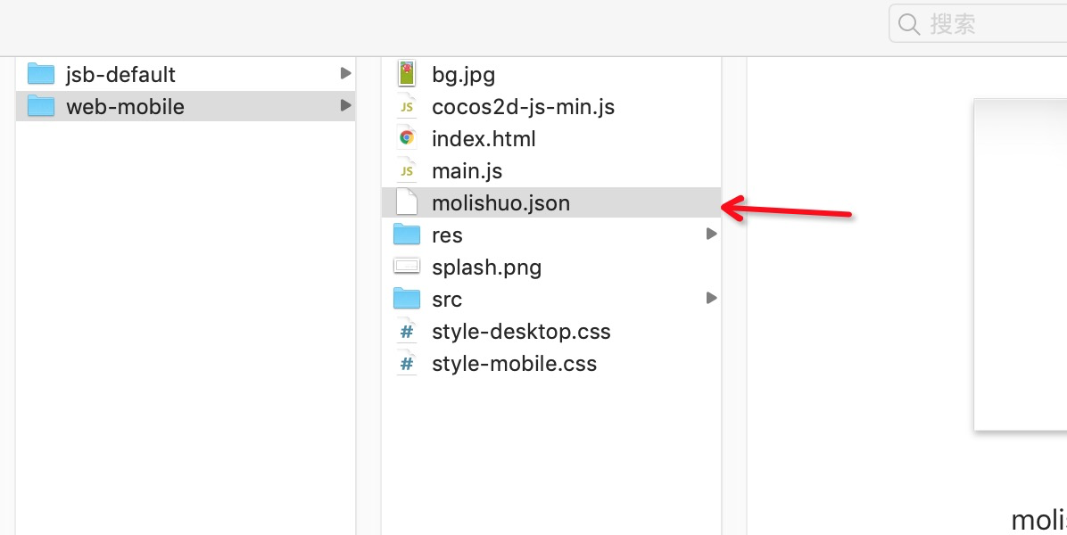1067x535 pixels.
Task: Click the magnifying glass search icon
Action: [909, 24]
